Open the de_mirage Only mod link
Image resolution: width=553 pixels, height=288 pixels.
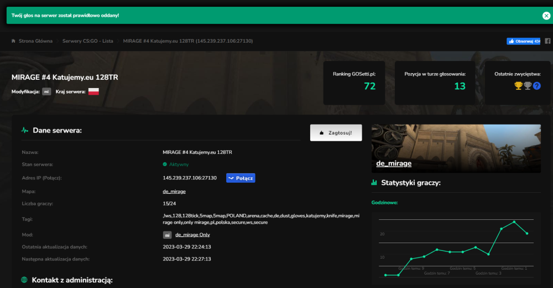click(x=192, y=235)
